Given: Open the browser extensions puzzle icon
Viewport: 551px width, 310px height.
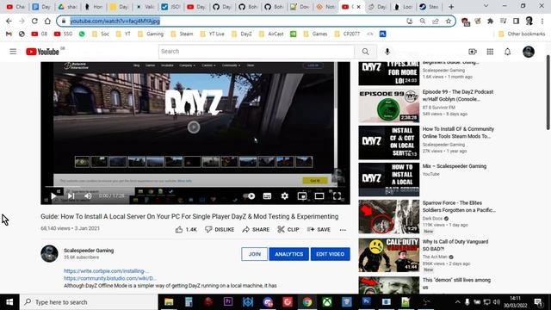Looking at the screenshot, I should (x=490, y=21).
